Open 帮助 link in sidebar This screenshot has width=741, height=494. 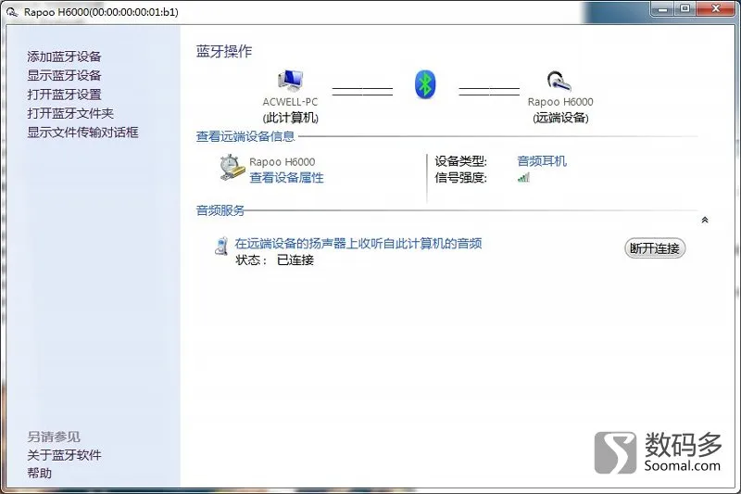(40, 474)
